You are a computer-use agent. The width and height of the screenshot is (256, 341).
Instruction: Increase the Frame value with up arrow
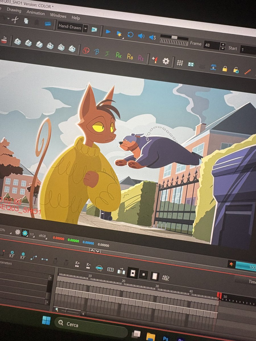[x=223, y=44]
